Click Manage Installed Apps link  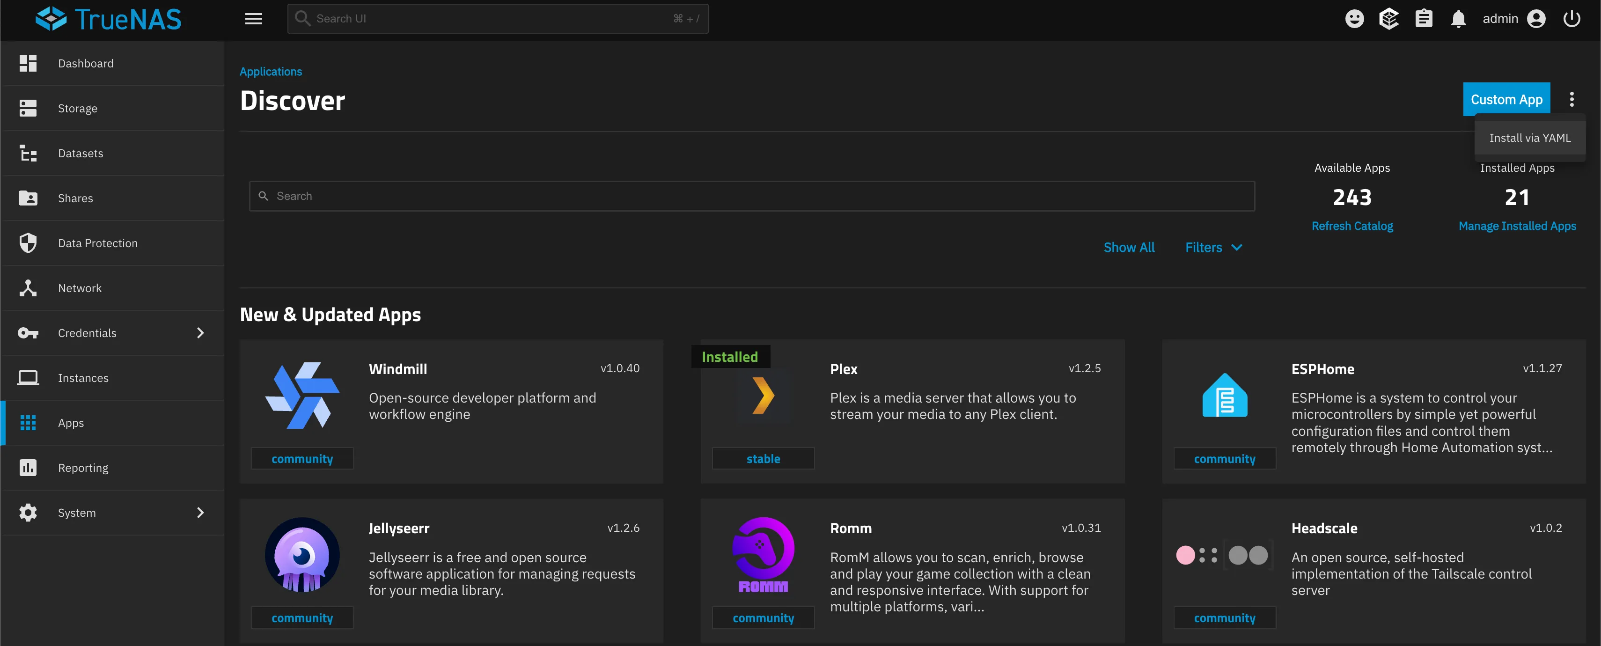[1517, 226]
